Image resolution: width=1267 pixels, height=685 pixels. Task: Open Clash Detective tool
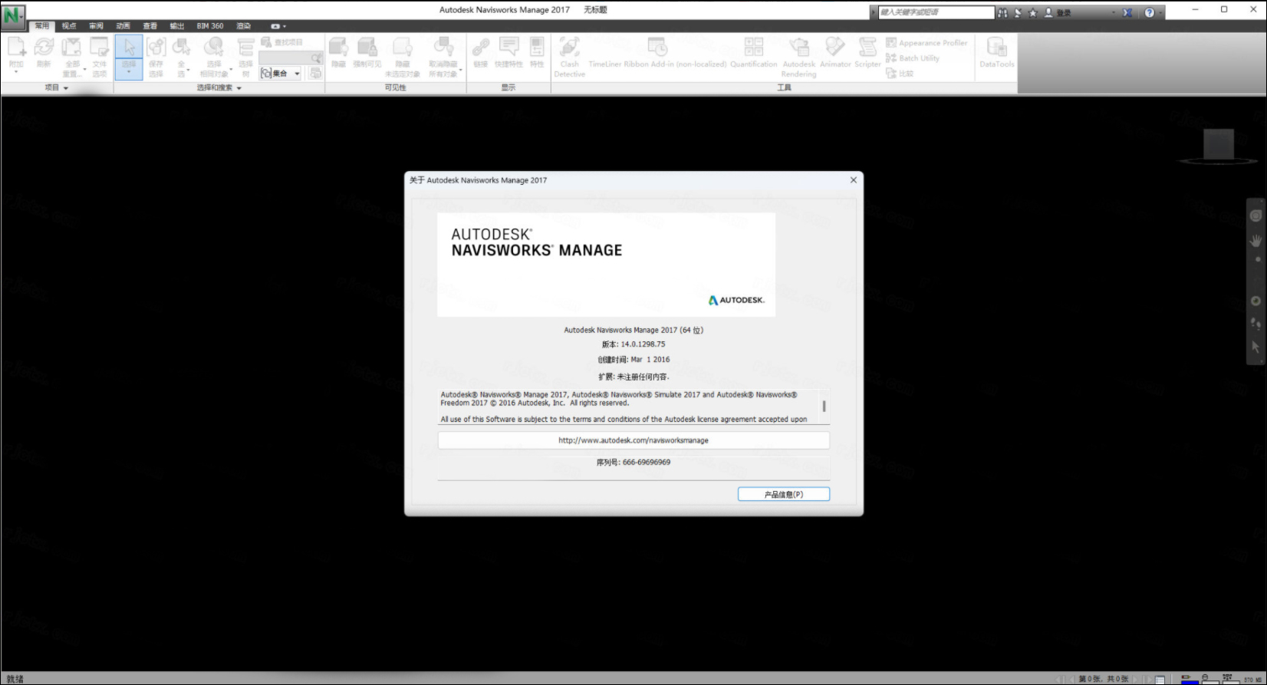pyautogui.click(x=570, y=57)
